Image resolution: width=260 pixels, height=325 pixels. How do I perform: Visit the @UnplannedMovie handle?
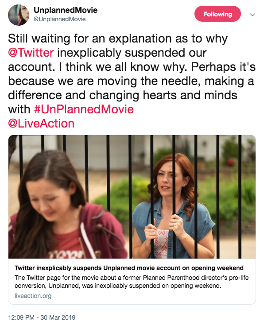pos(59,19)
